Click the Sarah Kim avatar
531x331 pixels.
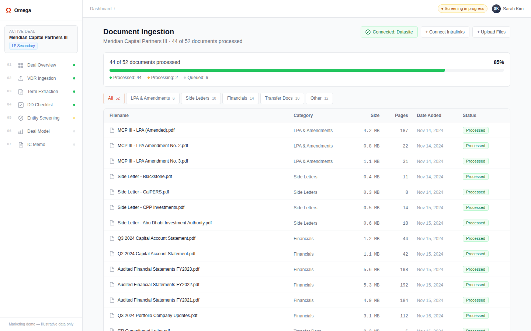(496, 9)
